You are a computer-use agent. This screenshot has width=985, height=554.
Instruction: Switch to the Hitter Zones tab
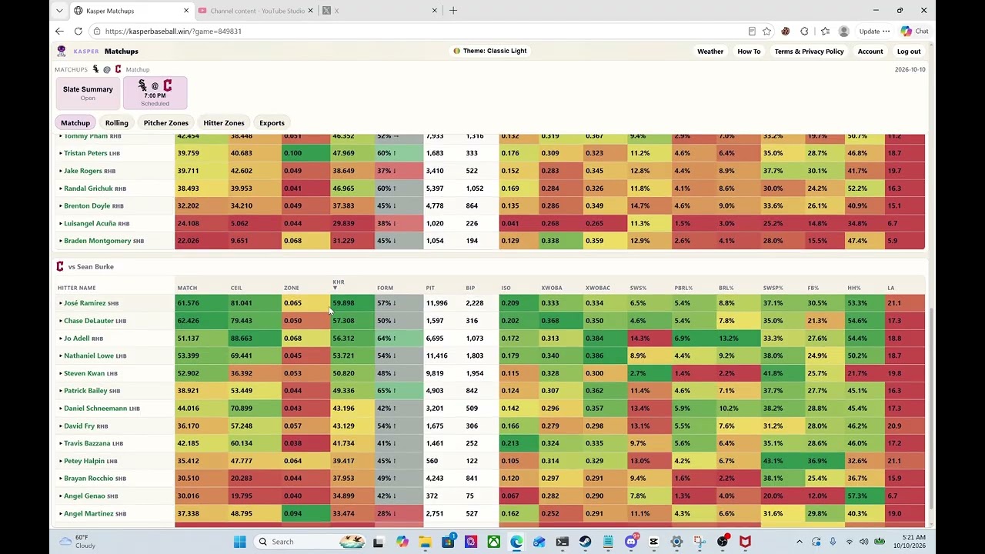(224, 123)
